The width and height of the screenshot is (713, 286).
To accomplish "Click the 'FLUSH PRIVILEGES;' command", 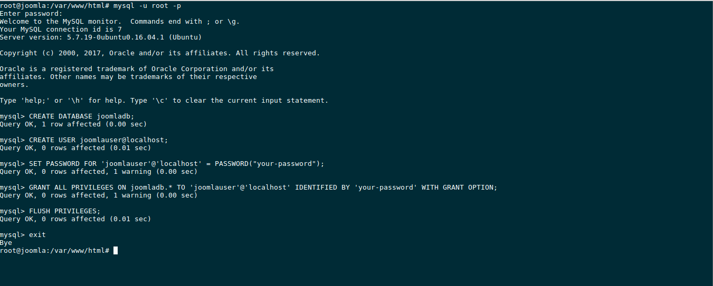I will [x=64, y=211].
